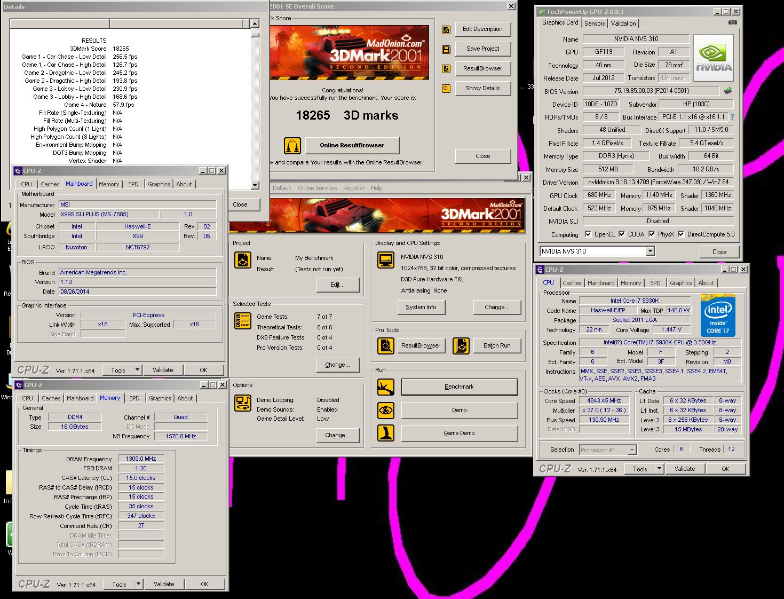Viewport: 784px width, 599px height.
Task: Click the Core Speed value 4843.45 MHz
Action: pos(604,400)
